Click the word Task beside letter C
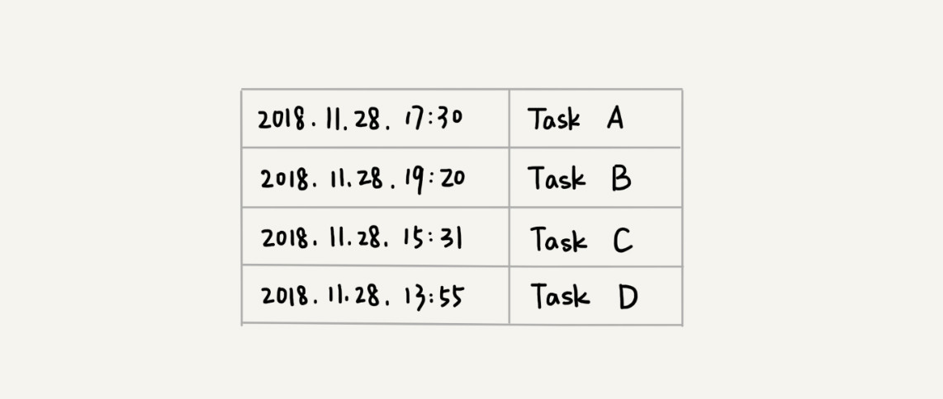Image resolution: width=943 pixels, height=399 pixels. (559, 240)
